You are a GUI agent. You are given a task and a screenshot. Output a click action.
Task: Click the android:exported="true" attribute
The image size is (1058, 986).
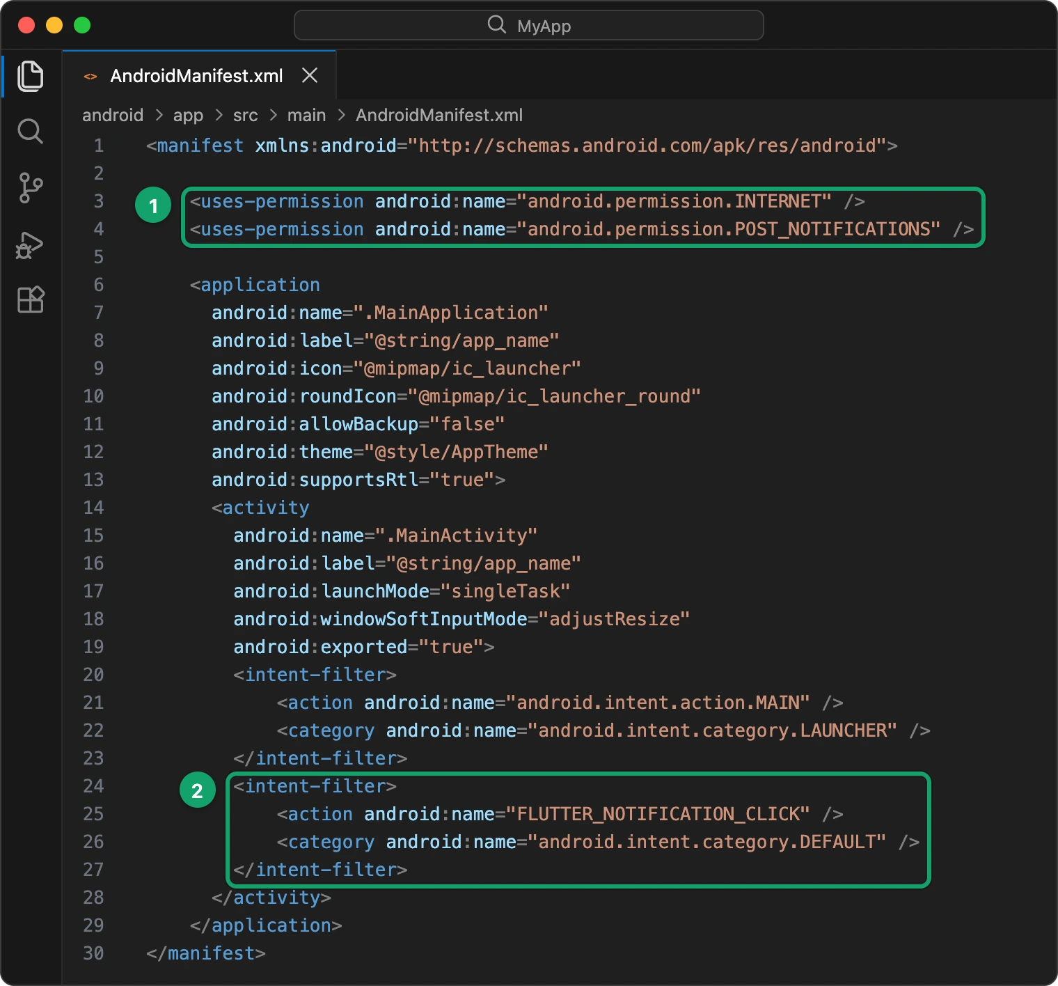pos(358,647)
